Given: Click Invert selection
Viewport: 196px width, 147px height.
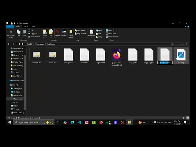Looking at the screenshot, I should coord(112,37).
